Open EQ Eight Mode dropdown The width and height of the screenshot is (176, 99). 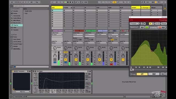[88, 77]
